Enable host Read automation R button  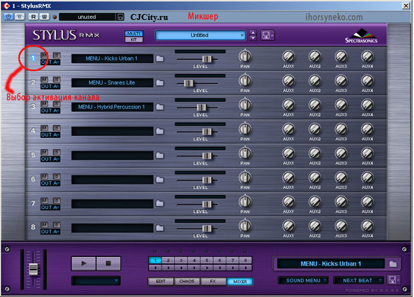pyautogui.click(x=33, y=17)
